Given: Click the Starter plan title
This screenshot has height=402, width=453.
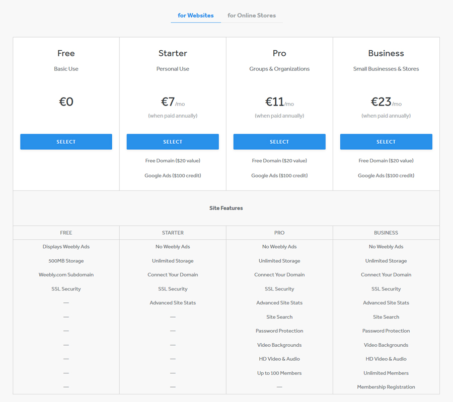Looking at the screenshot, I should [x=173, y=53].
